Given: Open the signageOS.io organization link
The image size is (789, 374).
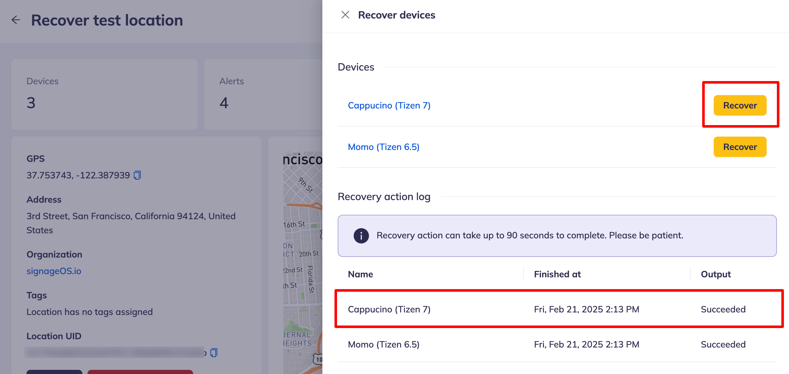Looking at the screenshot, I should tap(54, 271).
